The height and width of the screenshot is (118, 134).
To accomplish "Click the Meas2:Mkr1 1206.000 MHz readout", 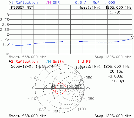I will pyautogui.click(x=104, y=66).
